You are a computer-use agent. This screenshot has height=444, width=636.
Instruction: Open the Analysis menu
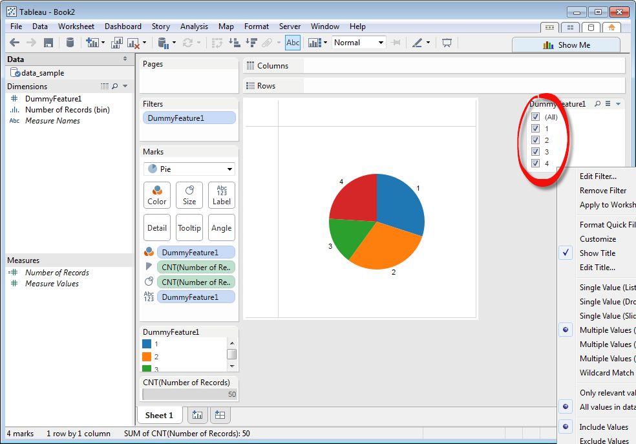tap(194, 26)
